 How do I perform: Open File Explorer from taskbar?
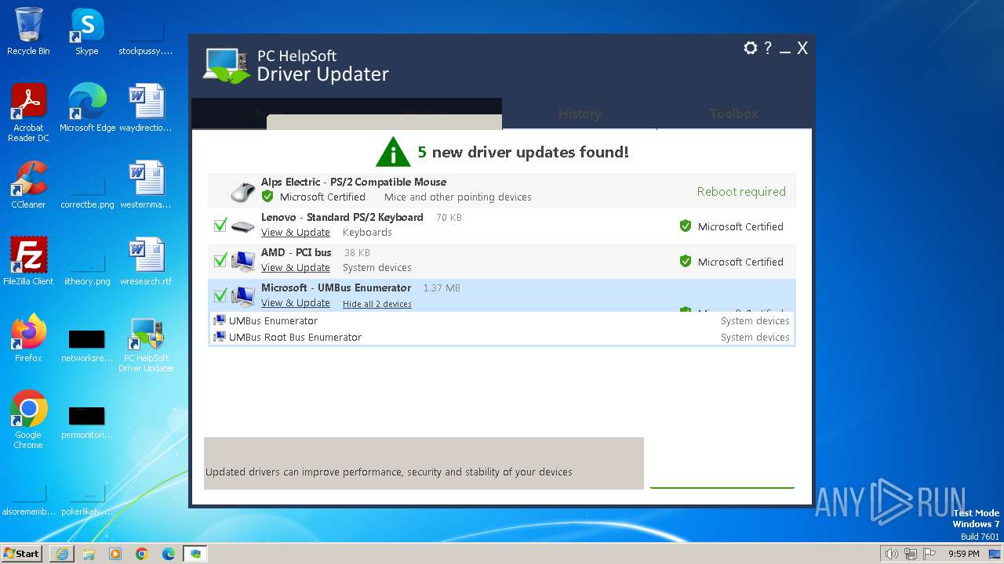point(89,553)
